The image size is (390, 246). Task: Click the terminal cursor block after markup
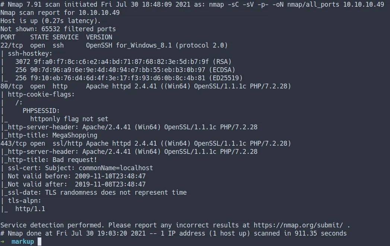pos(39,242)
